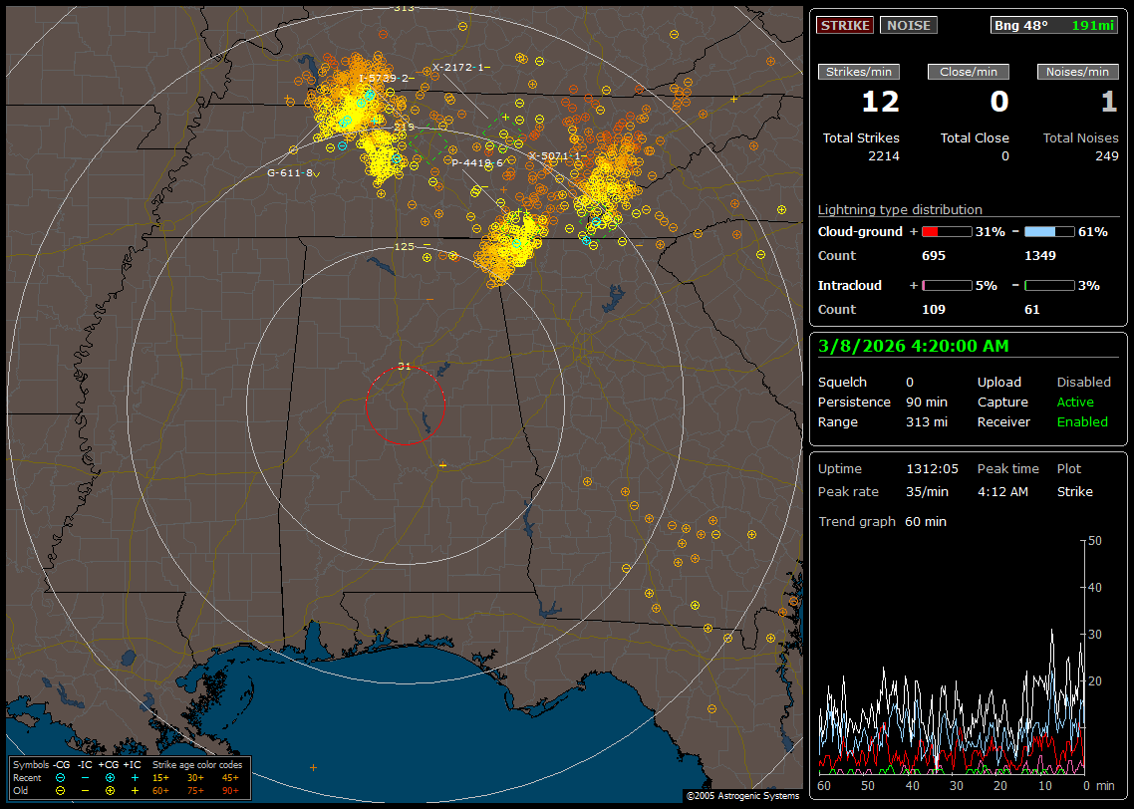Click storm cell label P-4418-6
The height and width of the screenshot is (809, 1134).
click(477, 162)
